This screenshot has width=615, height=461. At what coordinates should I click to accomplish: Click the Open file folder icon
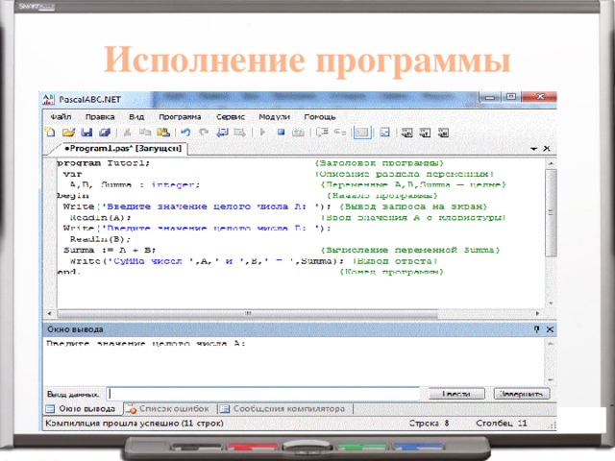pyautogui.click(x=68, y=133)
